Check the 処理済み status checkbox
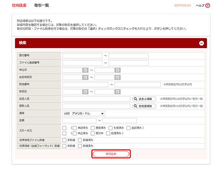This screenshot has height=170, width=222. (108, 133)
